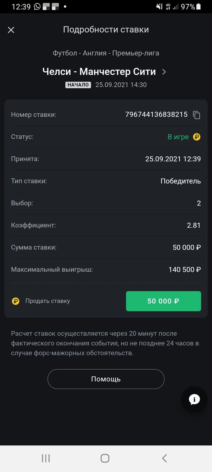Open the Помощь help button

(x=106, y=379)
